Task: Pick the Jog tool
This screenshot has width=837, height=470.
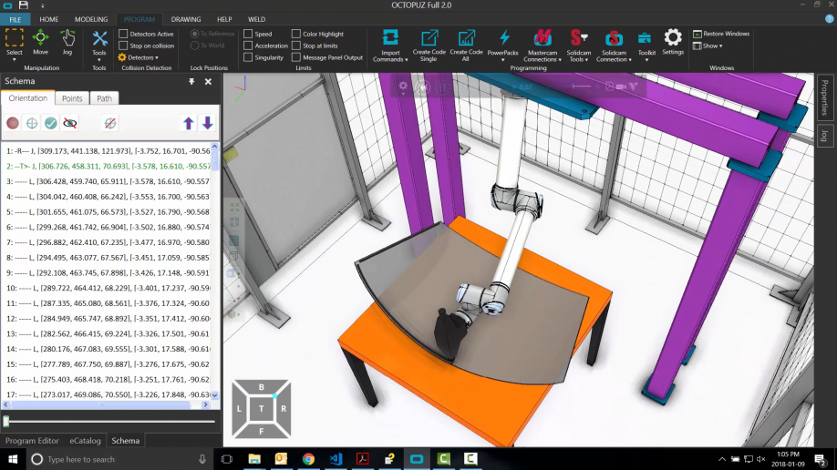Action: click(67, 42)
